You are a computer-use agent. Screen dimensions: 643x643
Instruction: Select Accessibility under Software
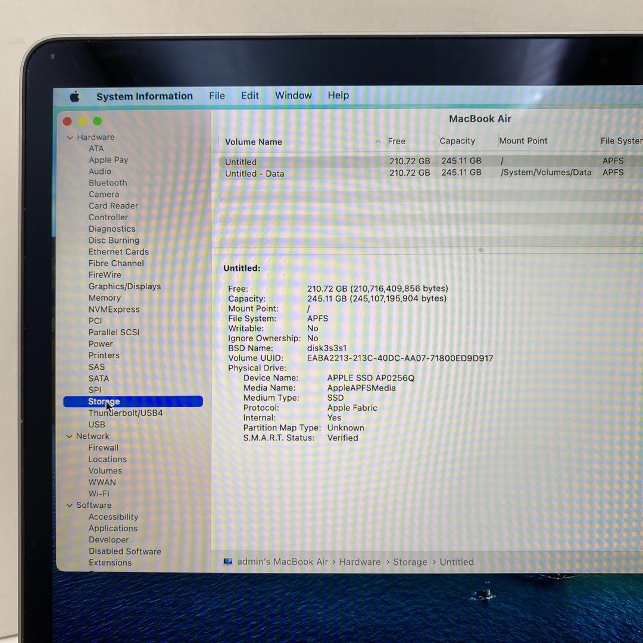tap(114, 517)
